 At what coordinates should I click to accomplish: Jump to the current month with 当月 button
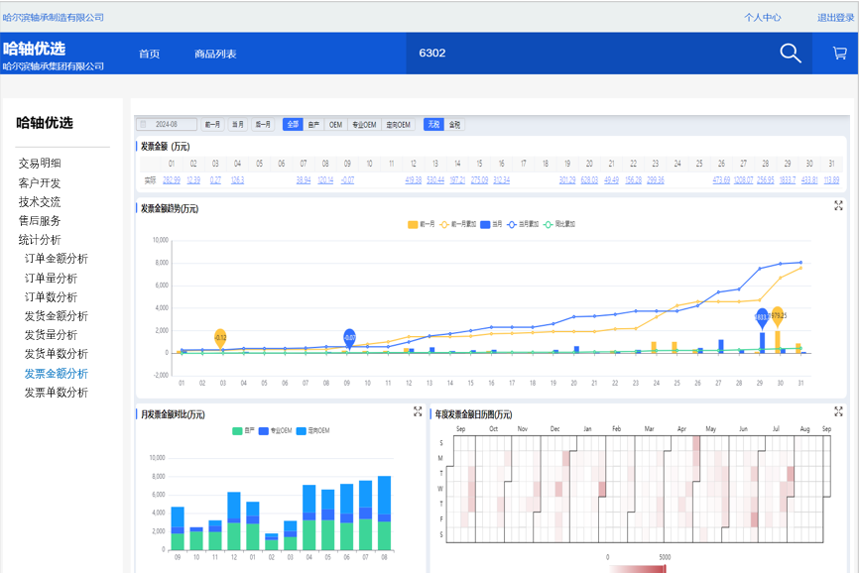(237, 125)
